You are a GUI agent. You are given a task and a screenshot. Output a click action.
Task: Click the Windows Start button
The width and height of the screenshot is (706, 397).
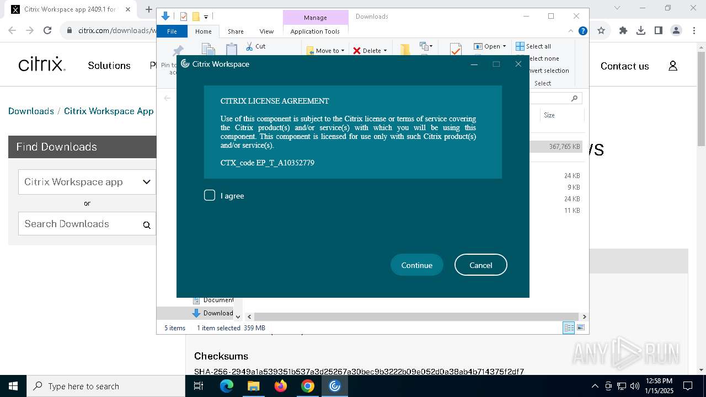pyautogui.click(x=13, y=386)
